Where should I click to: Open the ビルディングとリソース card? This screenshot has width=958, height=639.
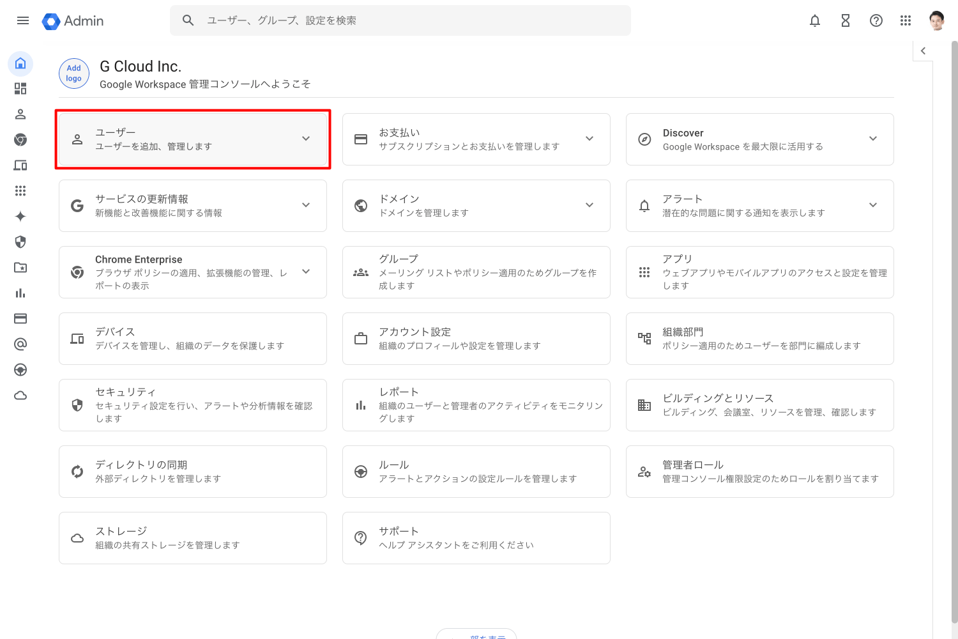click(x=760, y=405)
